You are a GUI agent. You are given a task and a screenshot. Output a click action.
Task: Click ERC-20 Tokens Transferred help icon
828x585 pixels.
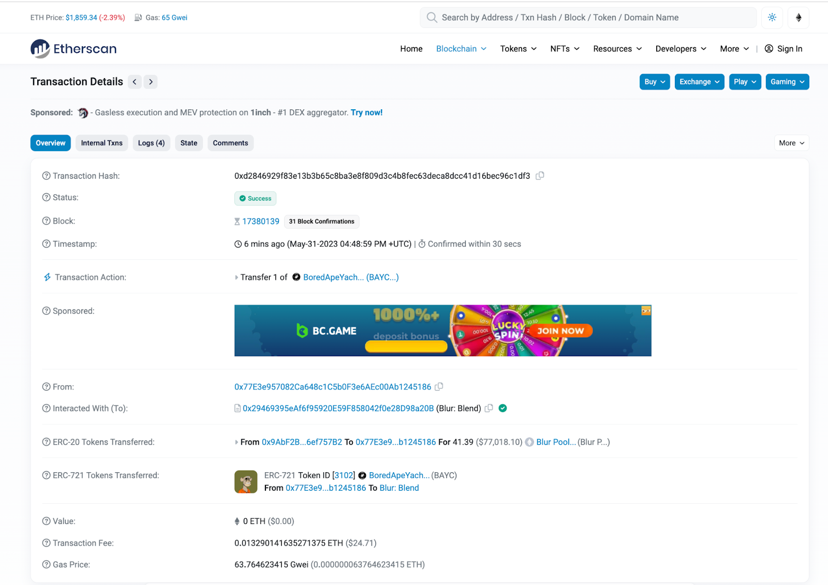(x=47, y=442)
